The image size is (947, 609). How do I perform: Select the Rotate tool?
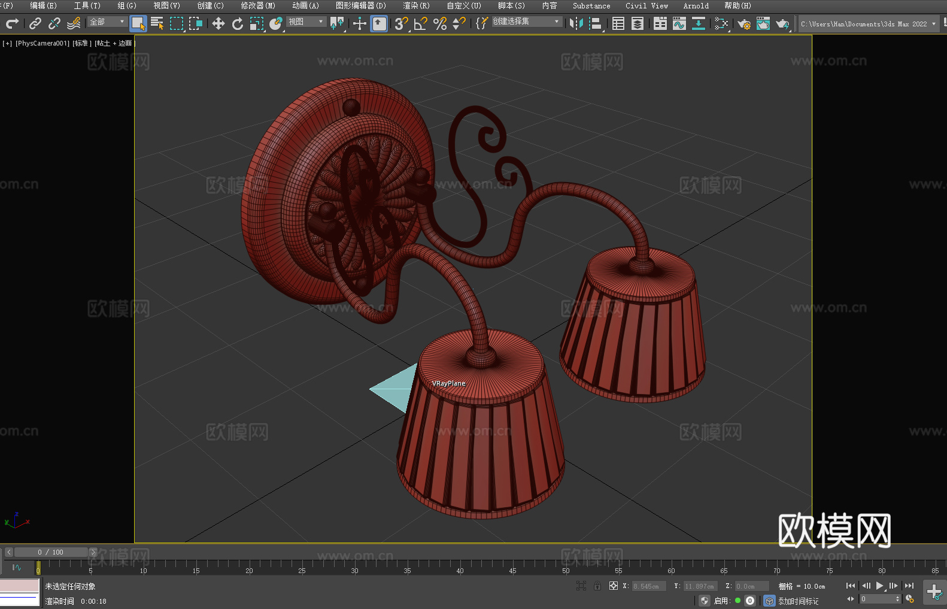click(238, 23)
